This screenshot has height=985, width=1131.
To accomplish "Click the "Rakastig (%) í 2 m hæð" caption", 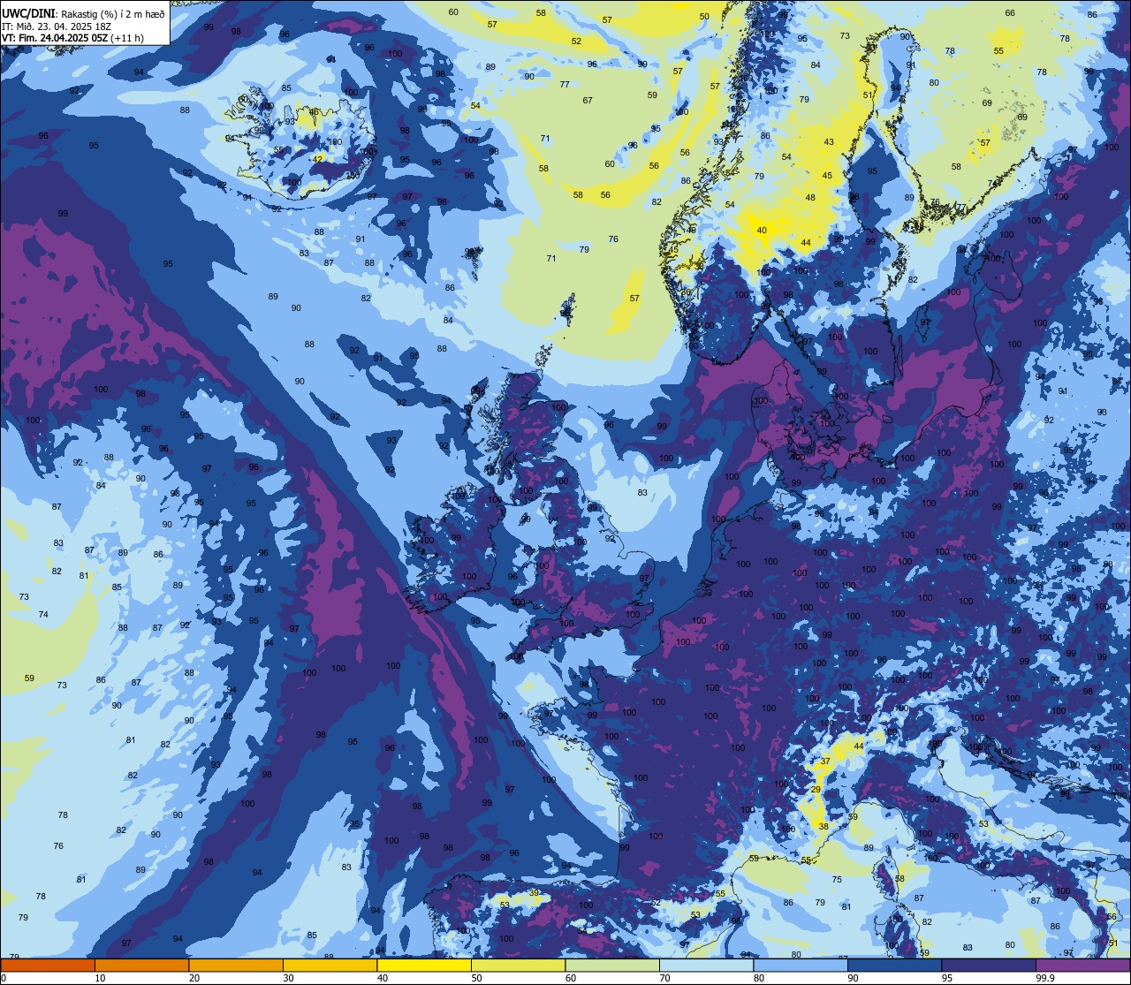I will (x=113, y=13).
